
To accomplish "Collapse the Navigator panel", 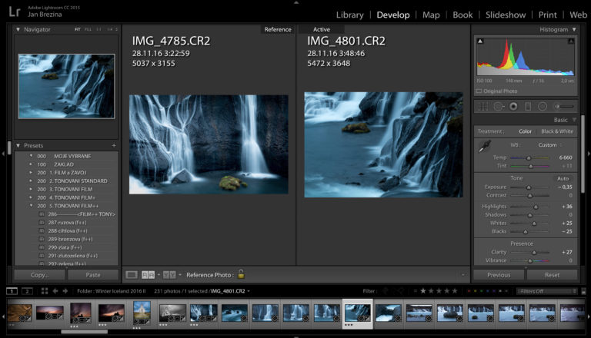I will pyautogui.click(x=18, y=29).
